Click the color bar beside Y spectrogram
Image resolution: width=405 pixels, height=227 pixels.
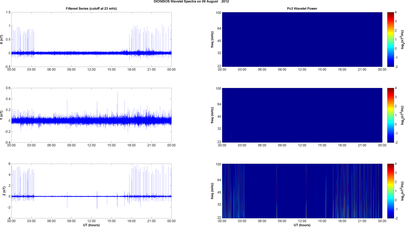pos(390,115)
